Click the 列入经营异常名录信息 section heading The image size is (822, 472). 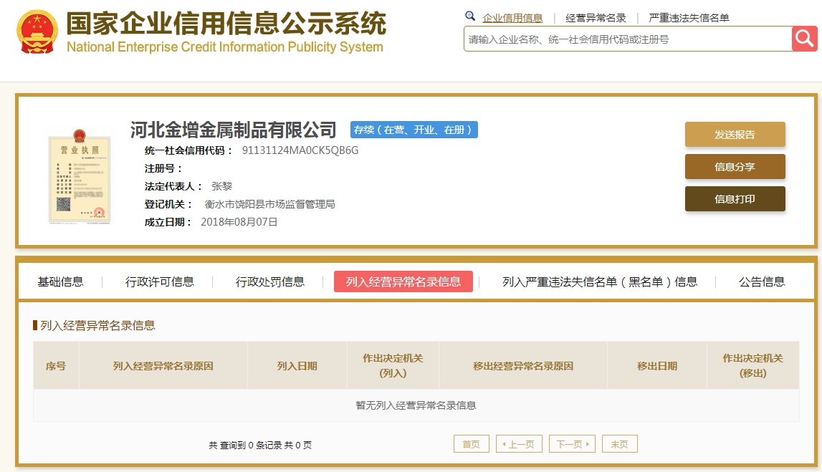pos(97,325)
